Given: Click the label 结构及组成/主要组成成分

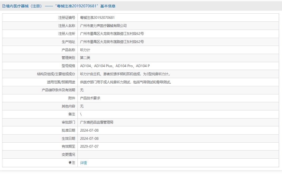Looking at the screenshot, I should (56, 74).
